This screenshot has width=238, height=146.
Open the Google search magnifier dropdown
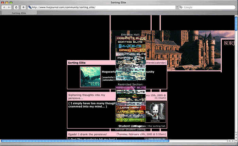tap(181, 7)
